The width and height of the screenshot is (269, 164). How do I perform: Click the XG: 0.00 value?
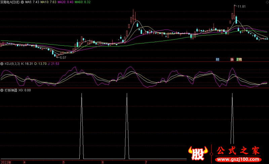[x=25, y=90]
